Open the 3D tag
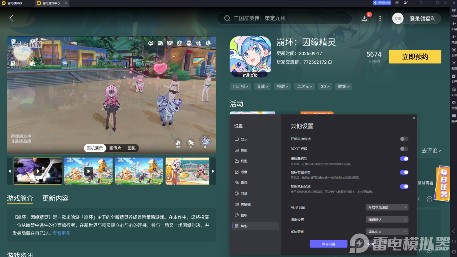Viewport: 457px width, 257px height. pyautogui.click(x=325, y=86)
